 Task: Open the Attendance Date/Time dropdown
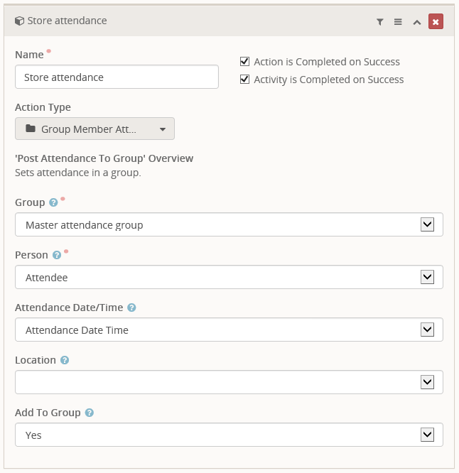[x=229, y=330]
